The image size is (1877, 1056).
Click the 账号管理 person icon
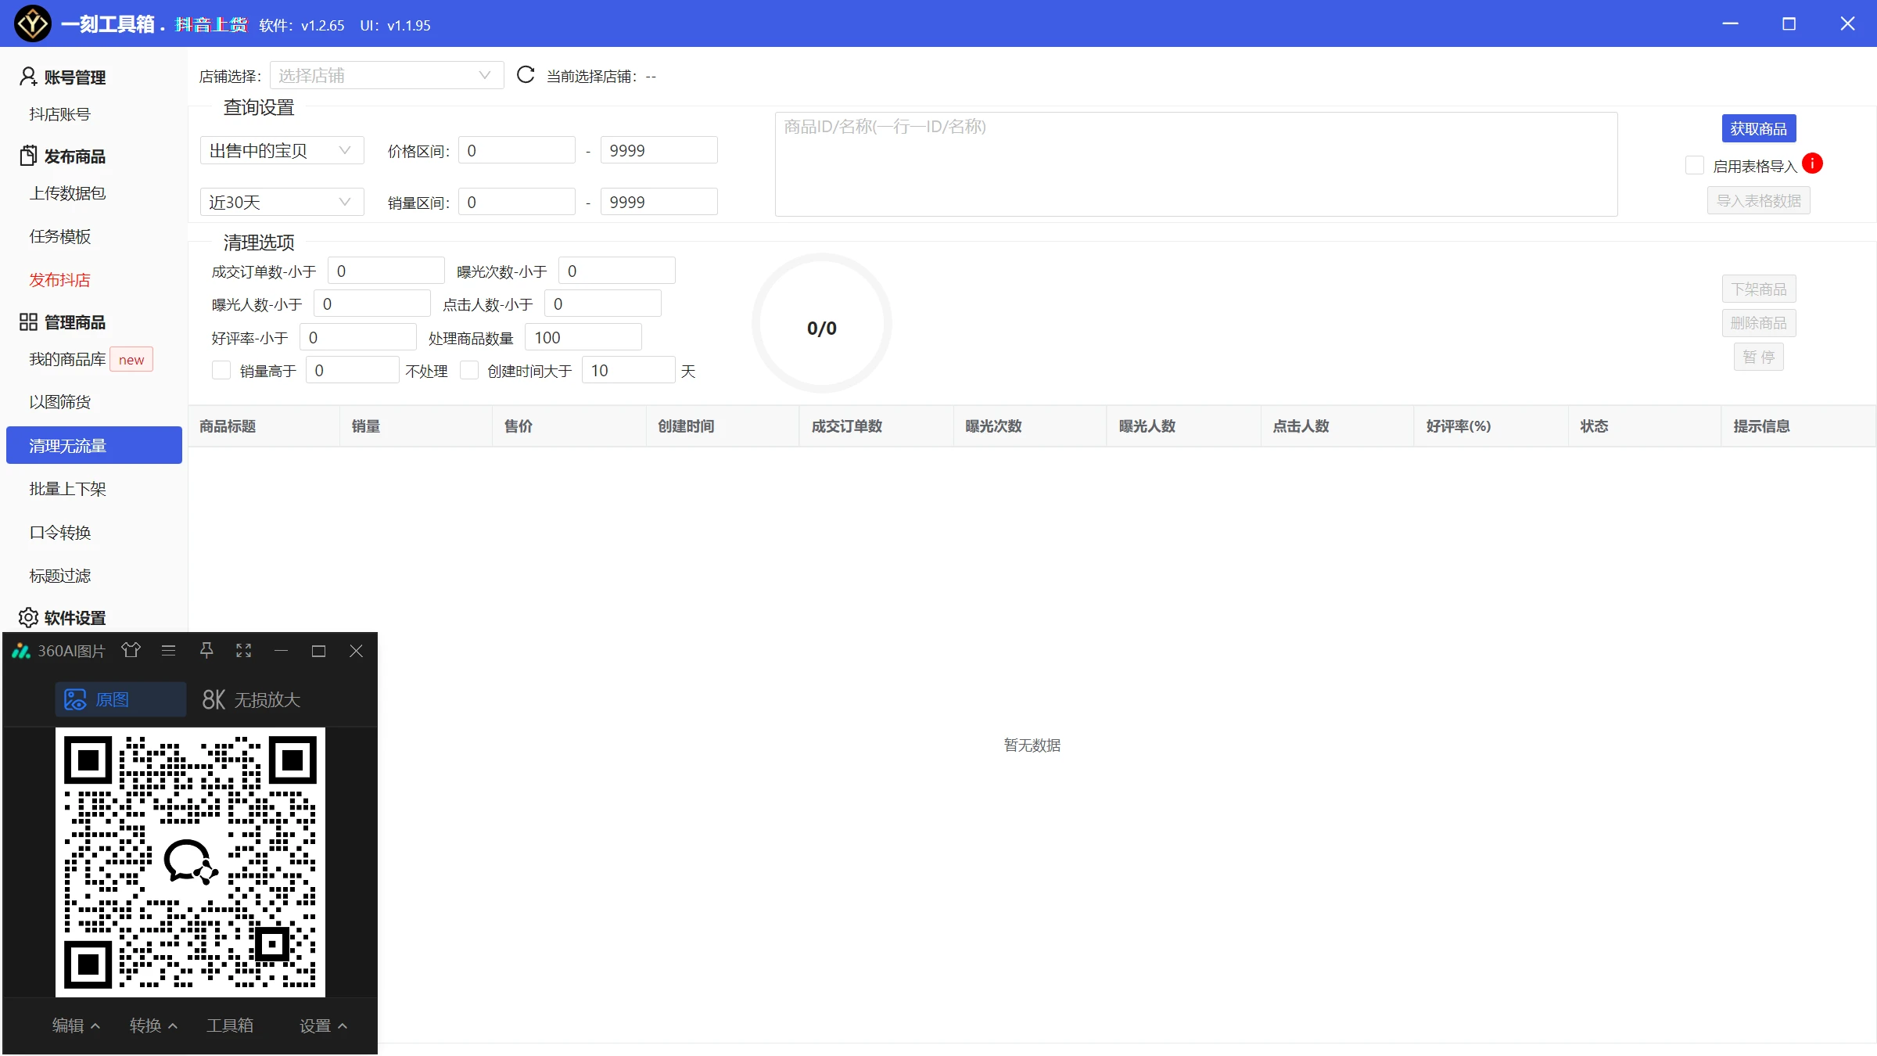pos(28,76)
